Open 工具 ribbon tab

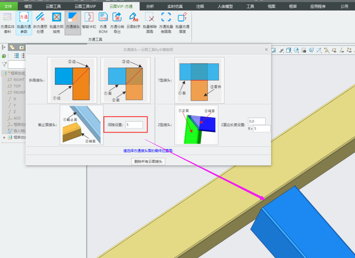coord(250,6)
